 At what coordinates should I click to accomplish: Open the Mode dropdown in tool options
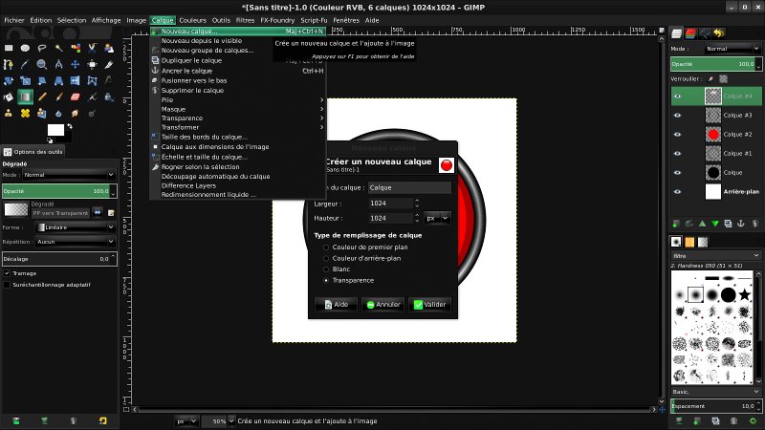[x=69, y=175]
